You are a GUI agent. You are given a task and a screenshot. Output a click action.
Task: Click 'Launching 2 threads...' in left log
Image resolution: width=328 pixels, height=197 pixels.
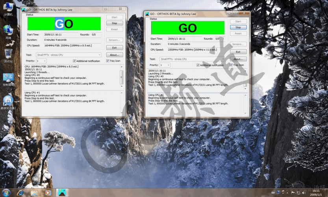[37, 72]
